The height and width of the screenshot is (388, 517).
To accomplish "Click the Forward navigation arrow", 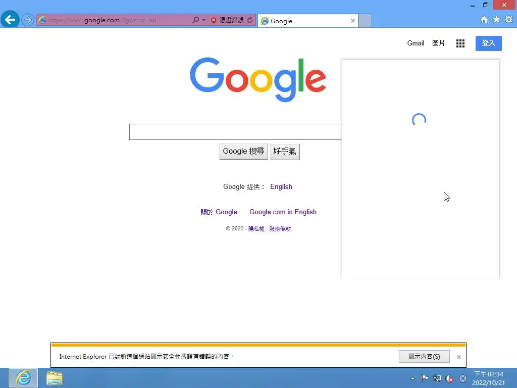I will pyautogui.click(x=28, y=20).
